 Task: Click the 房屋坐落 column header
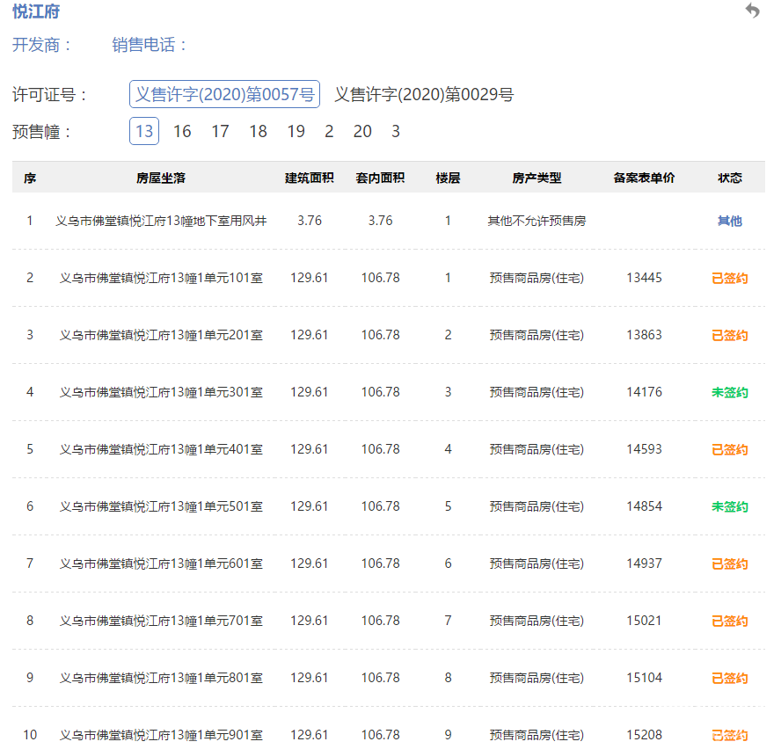coord(161,178)
